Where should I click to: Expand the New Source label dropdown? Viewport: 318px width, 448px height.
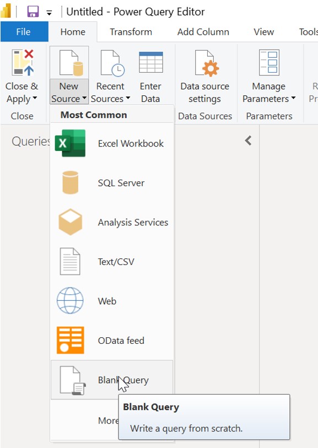(84, 98)
